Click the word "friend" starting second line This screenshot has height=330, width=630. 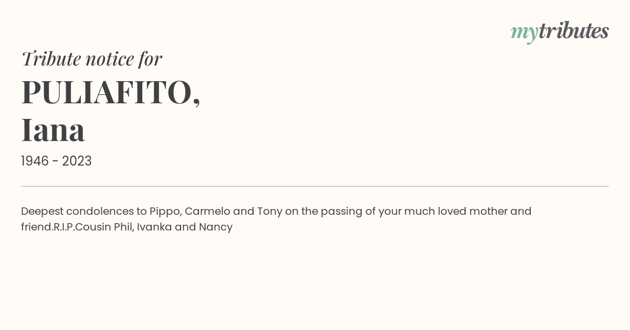click(x=36, y=227)
